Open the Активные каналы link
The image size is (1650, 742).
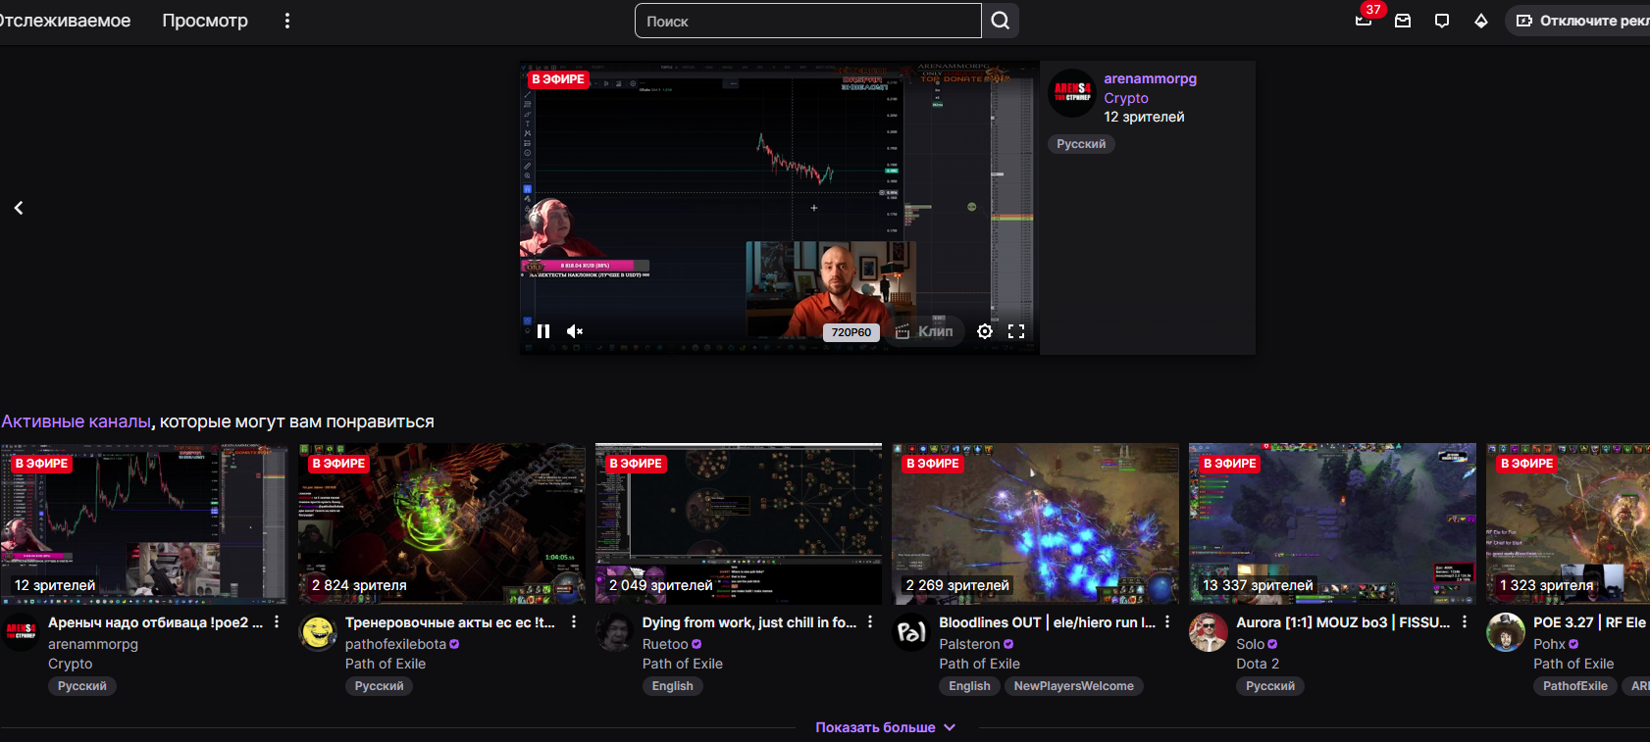coord(77,421)
